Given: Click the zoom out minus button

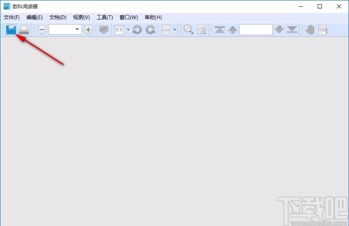Looking at the screenshot, I should pyautogui.click(x=42, y=30).
